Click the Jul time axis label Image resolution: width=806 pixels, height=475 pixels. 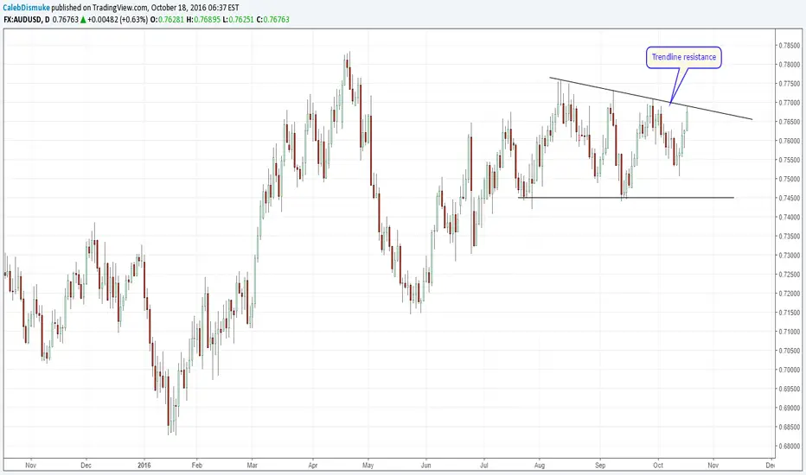coord(483,465)
